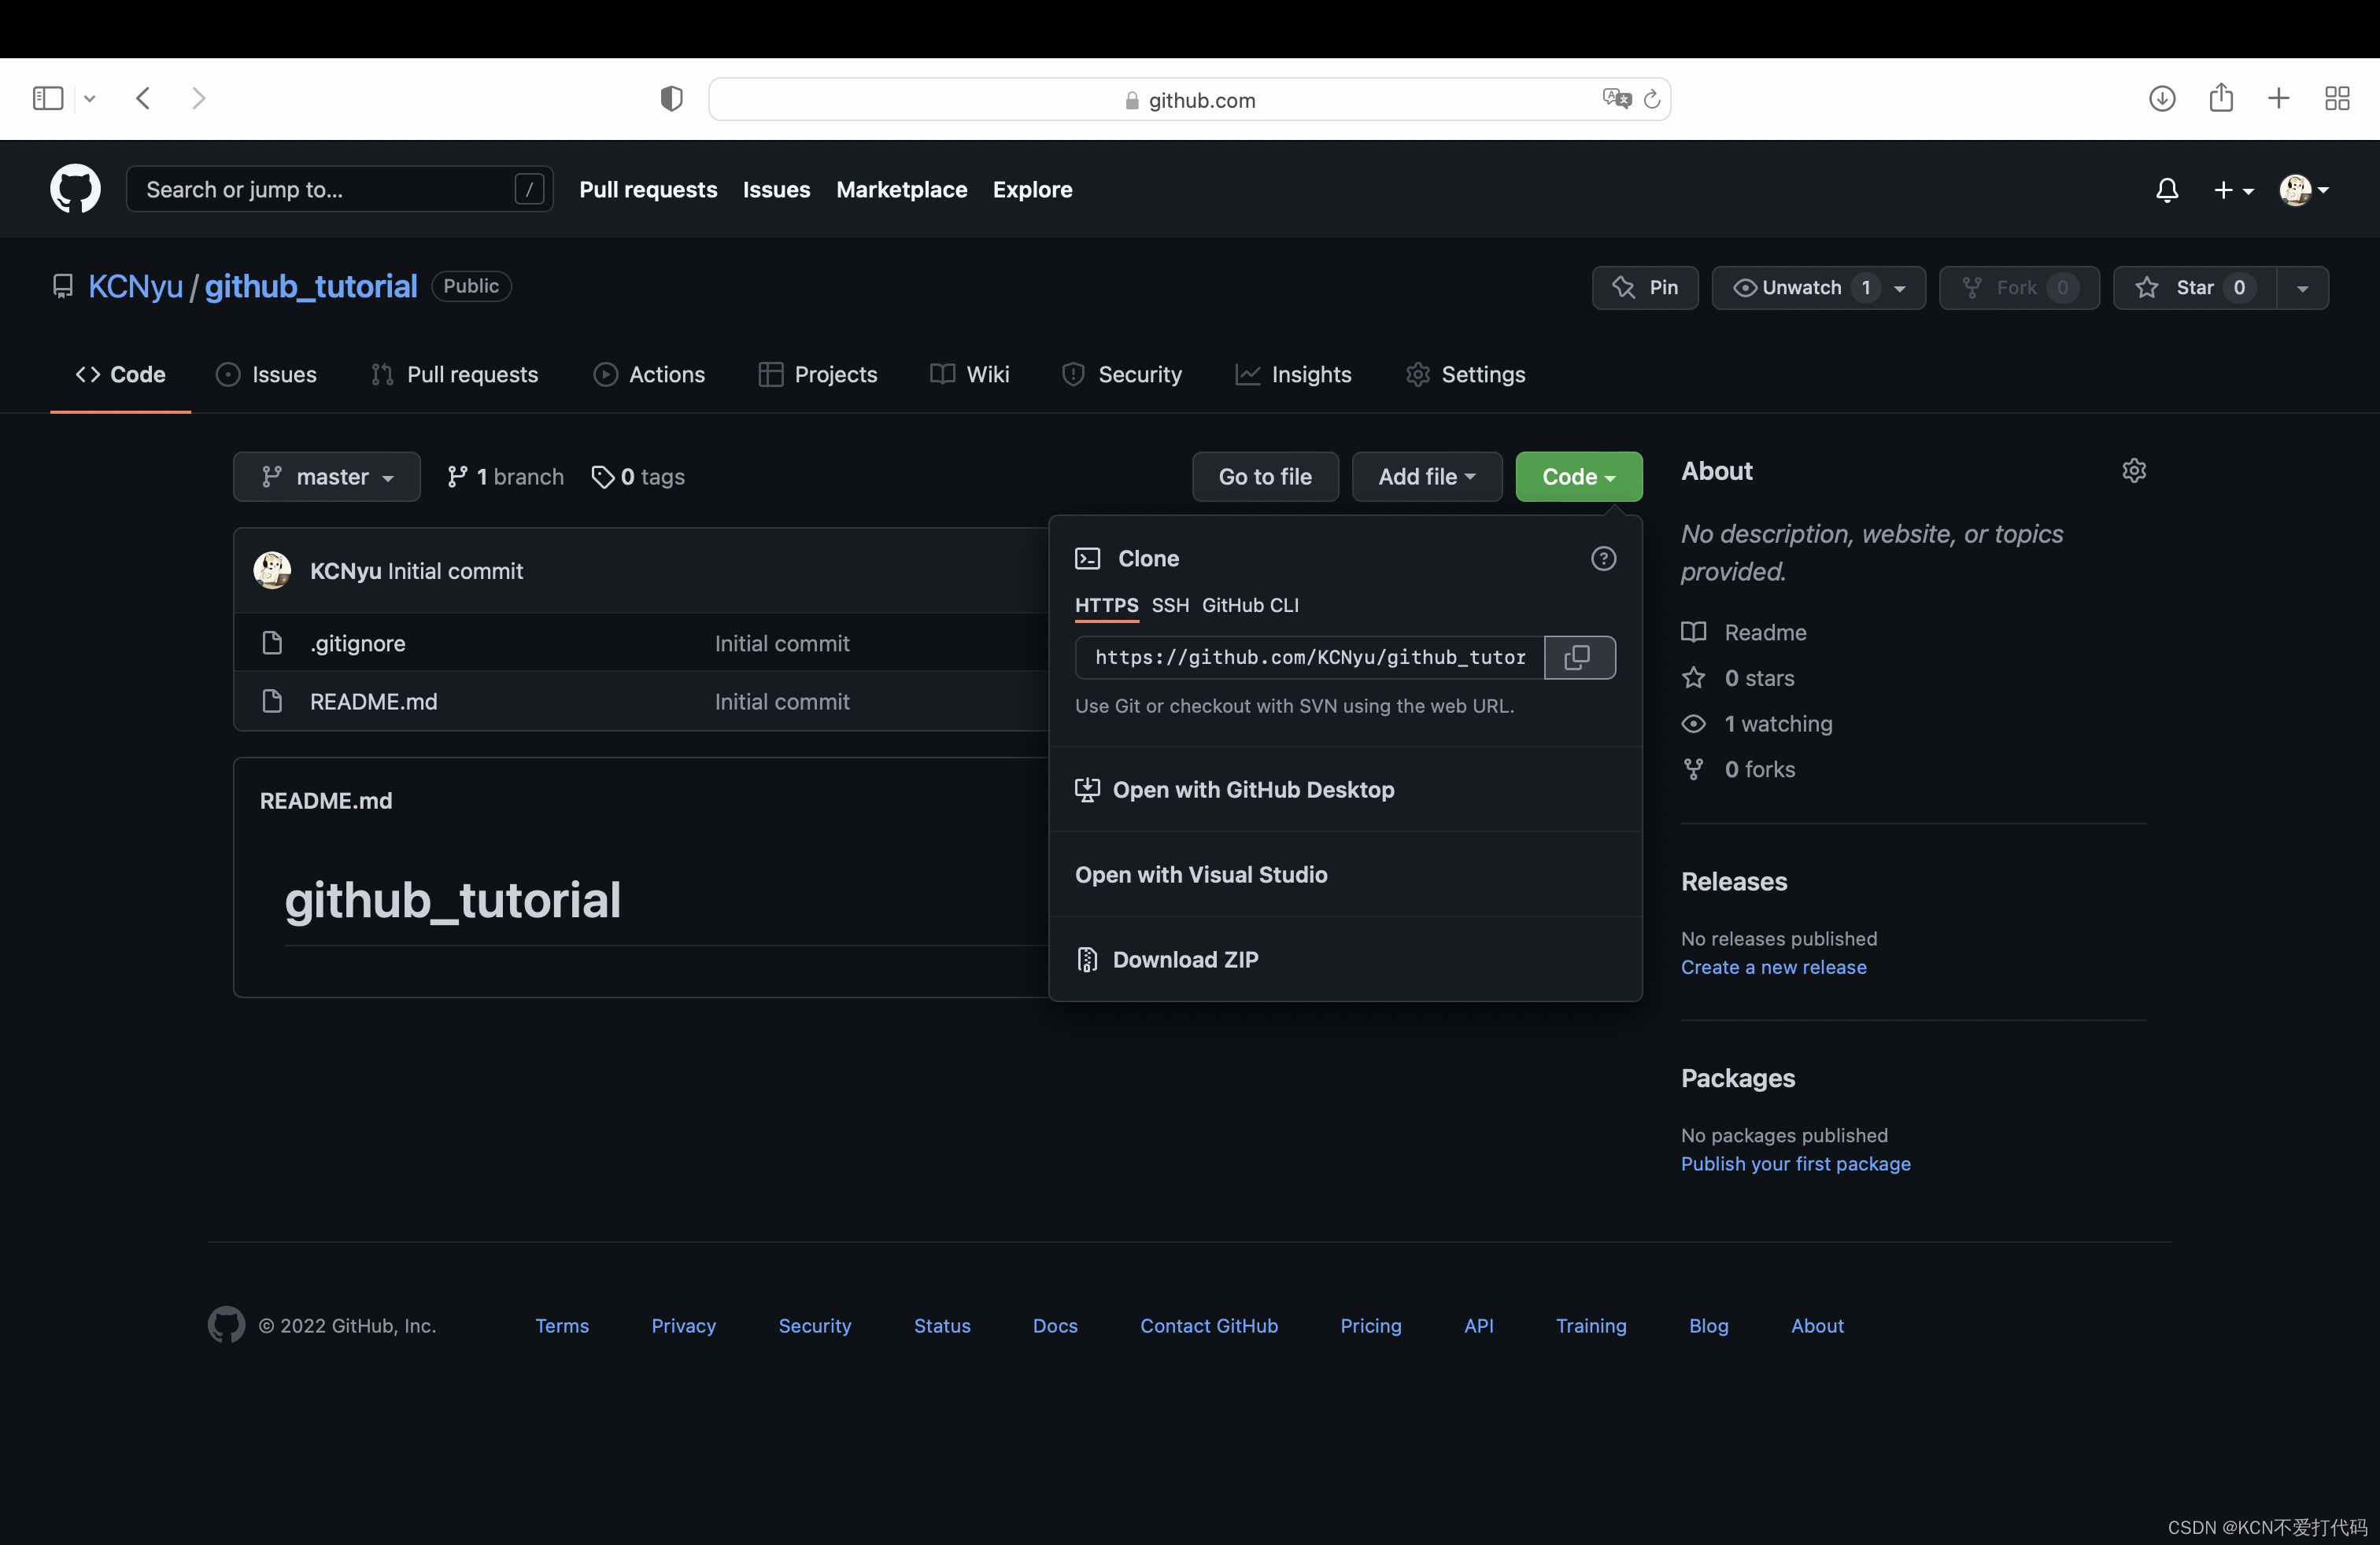Click KCNyu avatar in commit row
Image resolution: width=2380 pixels, height=1545 pixels.
pos(272,570)
